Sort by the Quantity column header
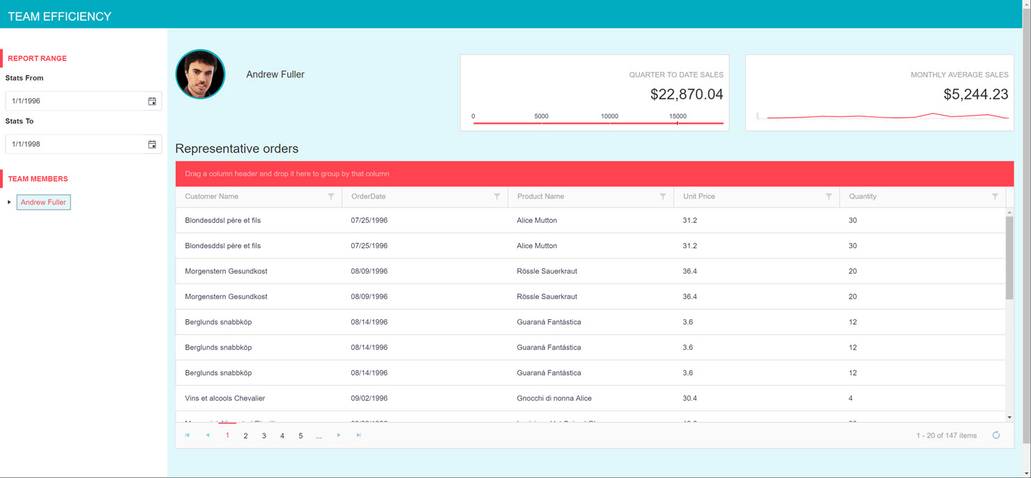Screen dimensions: 1031x478 click(x=863, y=196)
